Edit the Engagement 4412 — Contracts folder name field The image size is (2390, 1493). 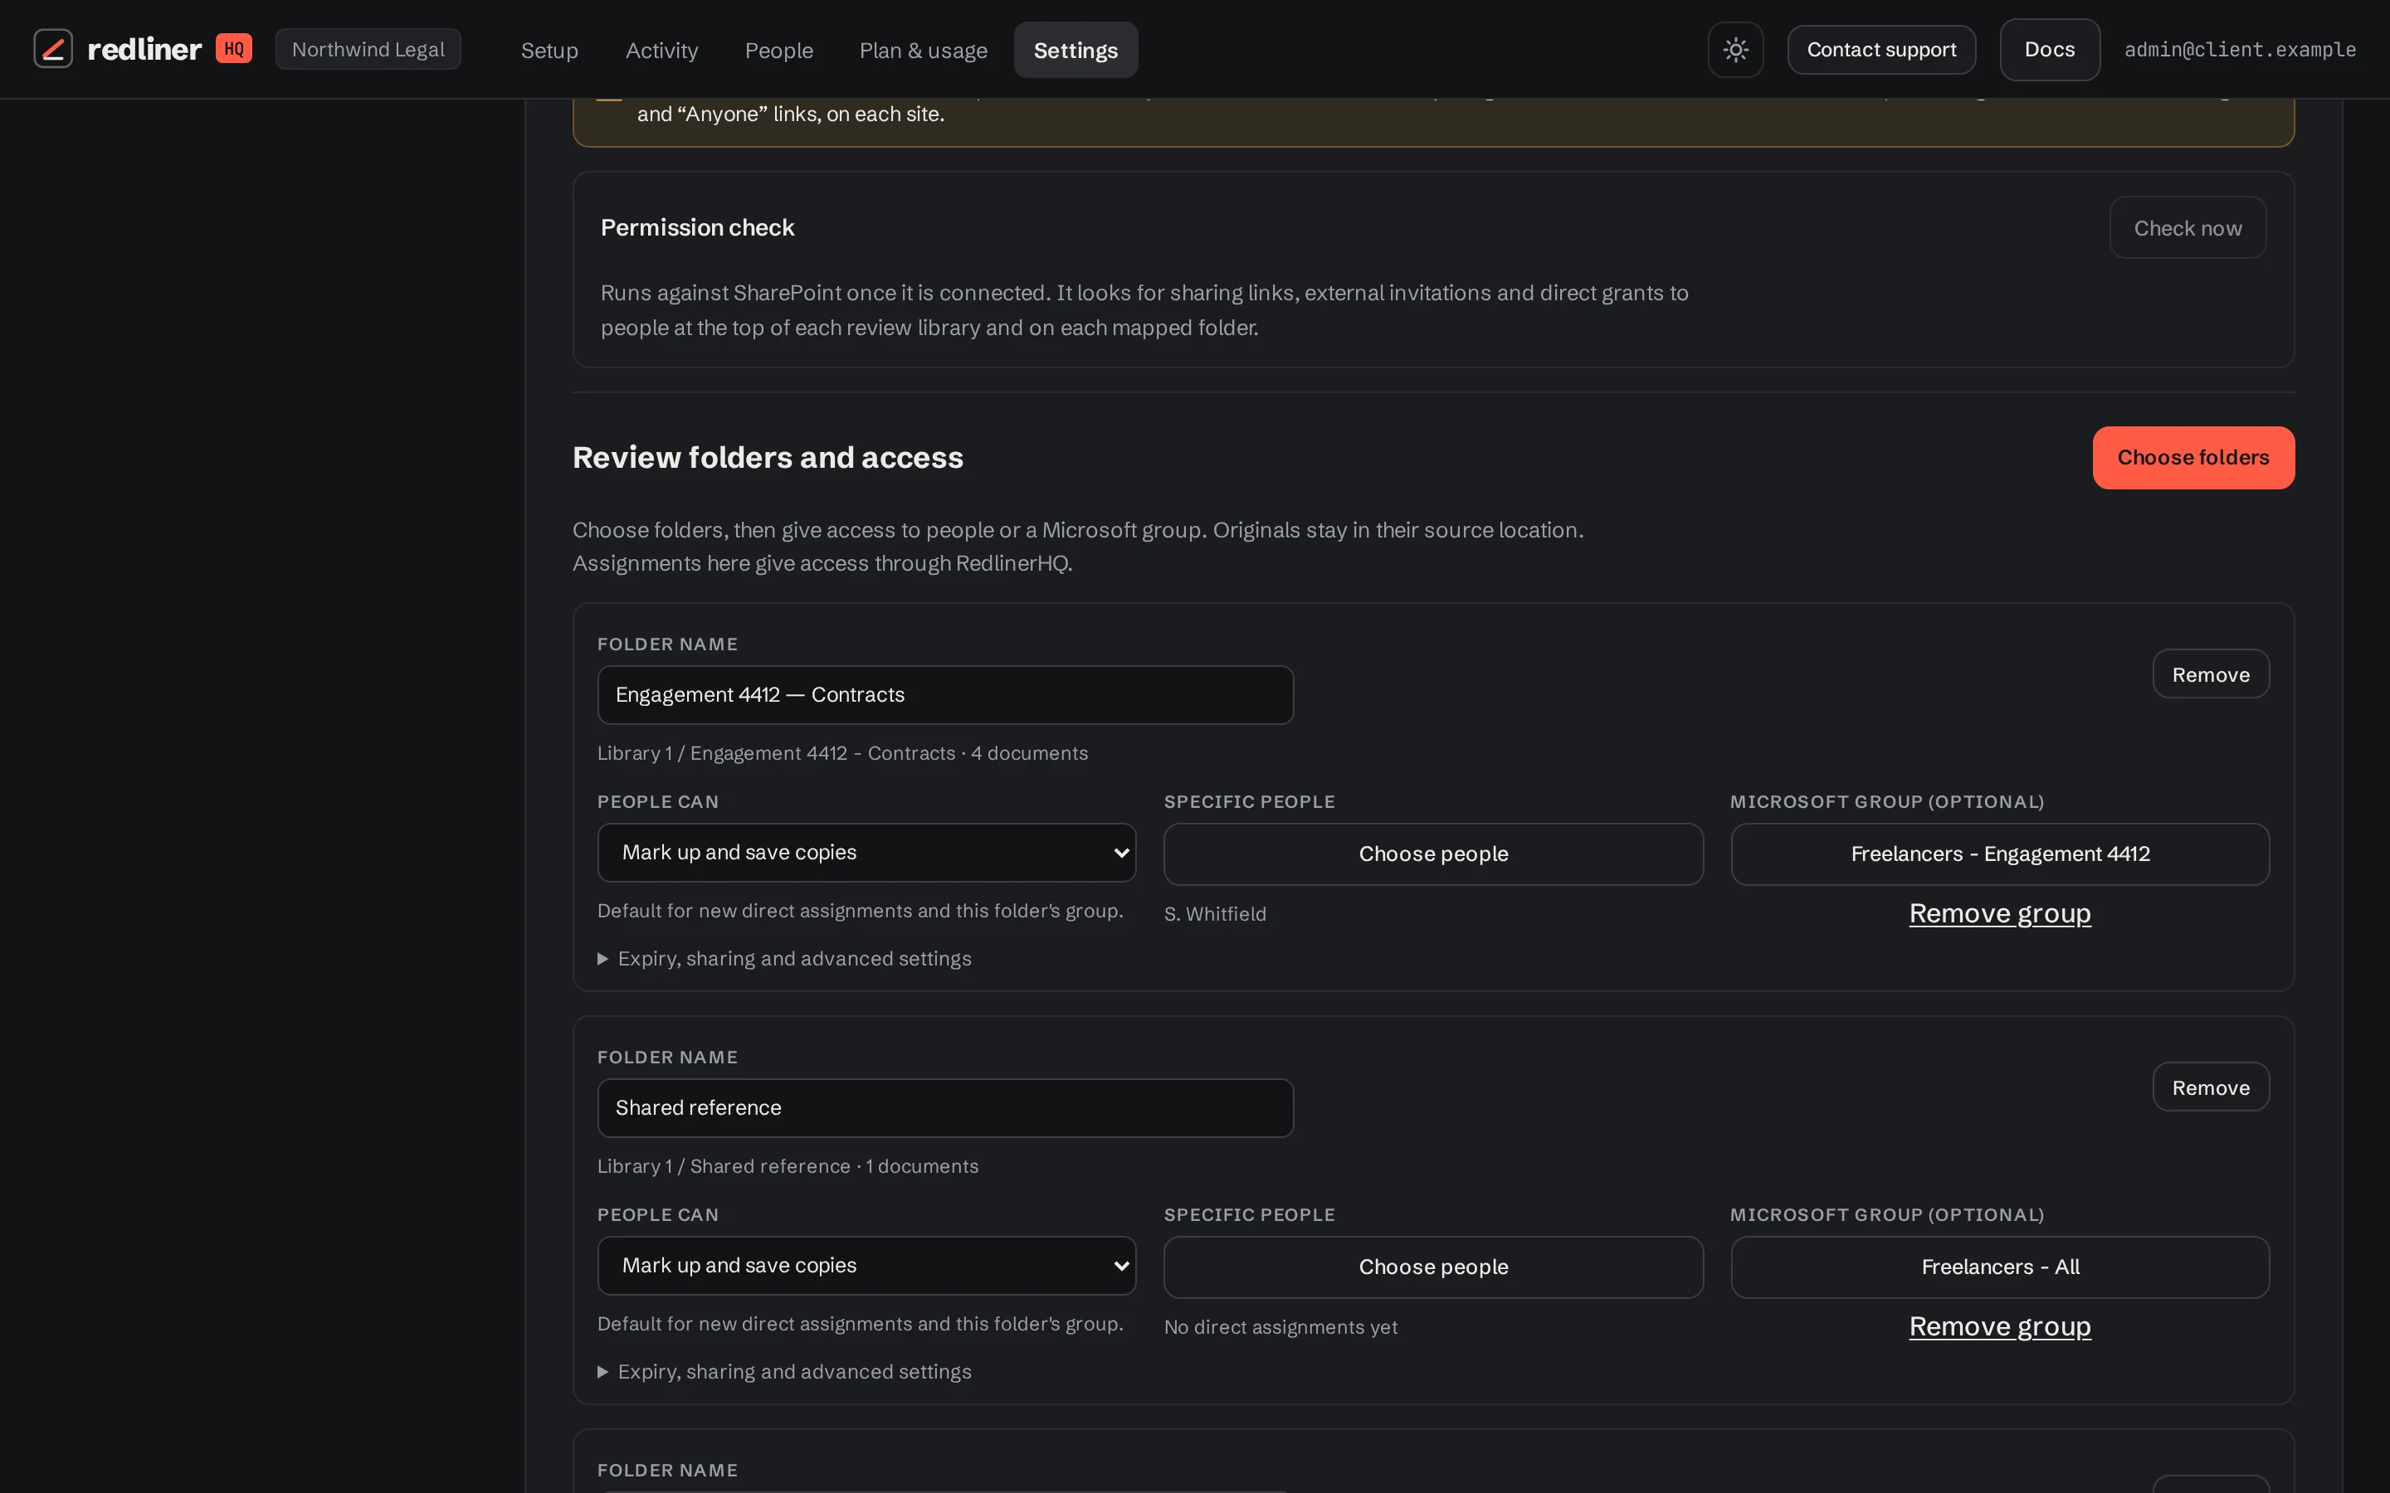(945, 695)
